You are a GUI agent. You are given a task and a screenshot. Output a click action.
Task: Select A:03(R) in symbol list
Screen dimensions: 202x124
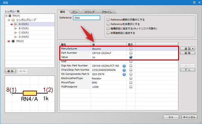(24, 24)
